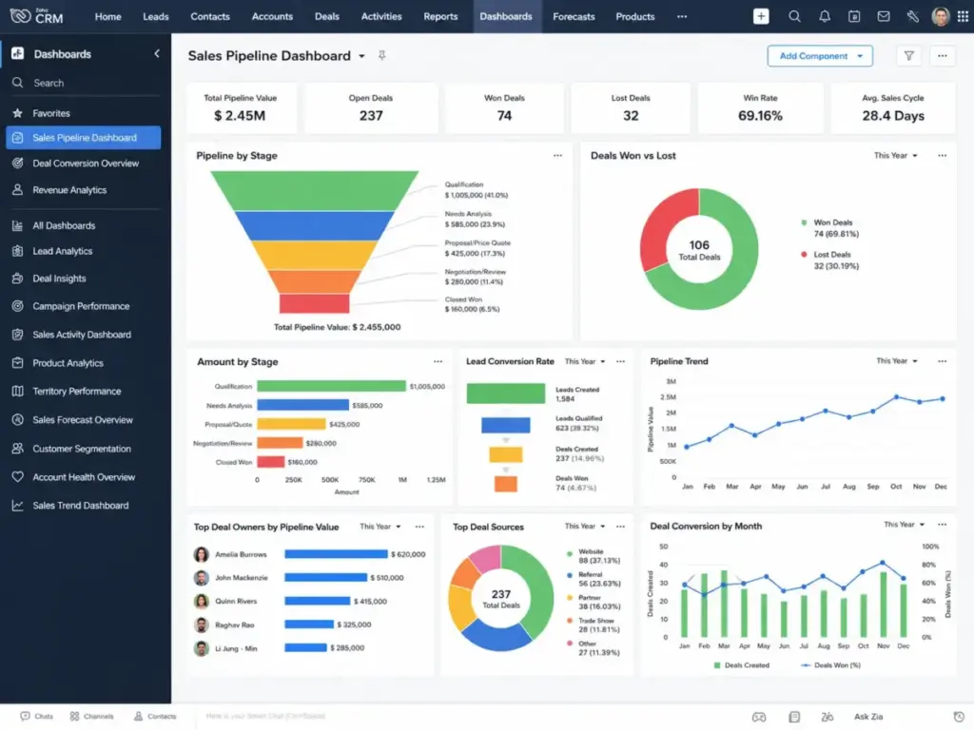974x730 pixels.
Task: Click the Won Deals legend marker
Action: point(804,222)
